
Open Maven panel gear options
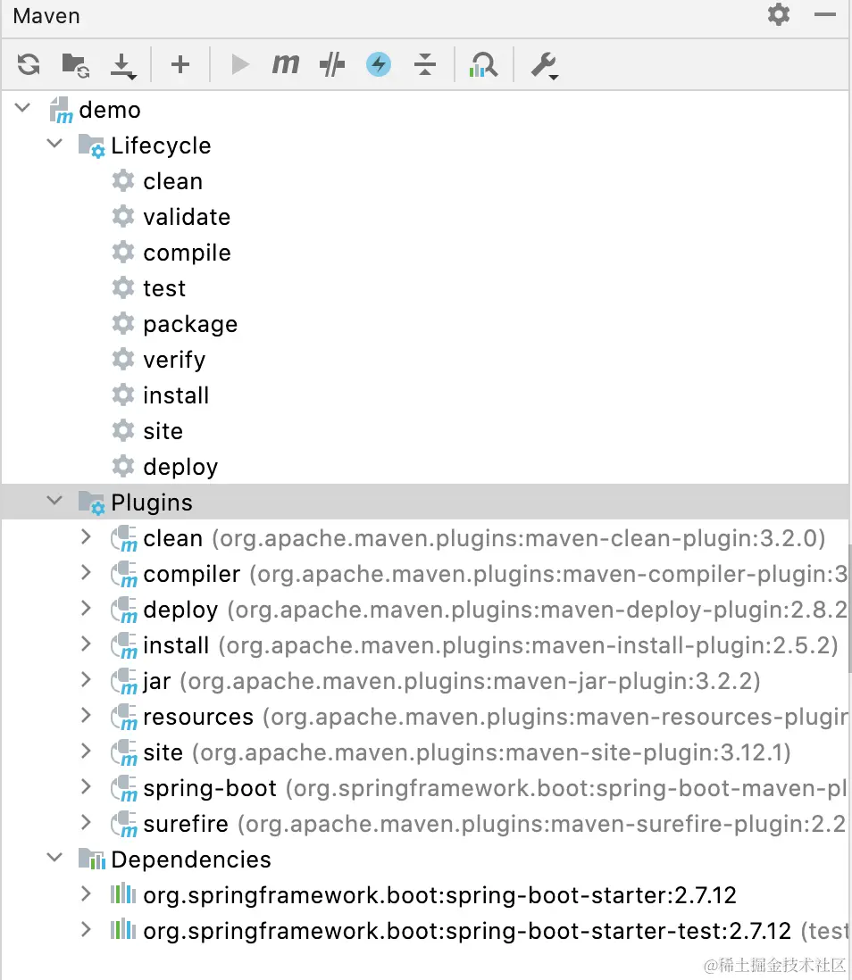(778, 14)
